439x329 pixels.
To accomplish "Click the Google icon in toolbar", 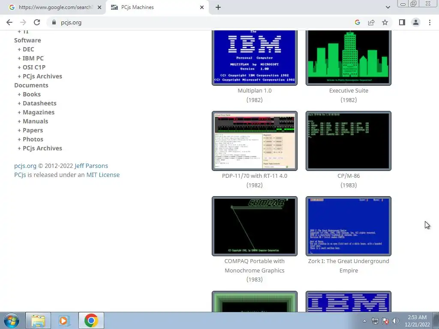I will [x=357, y=22].
